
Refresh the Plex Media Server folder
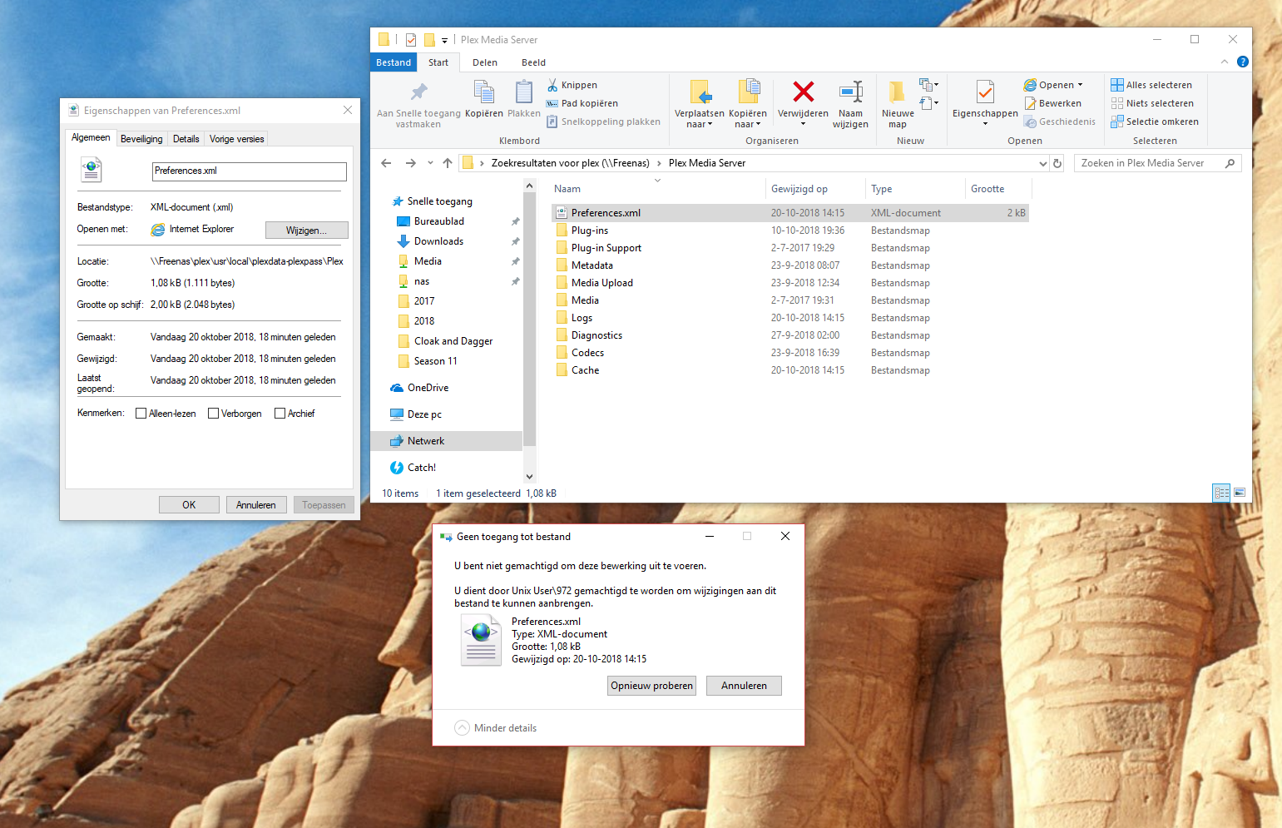[1057, 163]
